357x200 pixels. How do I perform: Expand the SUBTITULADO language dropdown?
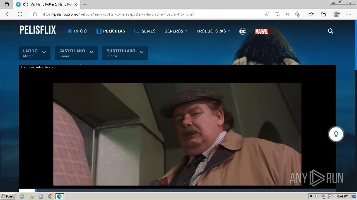125,53
